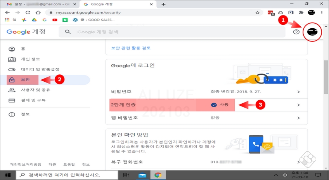Screen dimensions: 329x180
Task: Open the Naver bookmark
Action: 65,20
